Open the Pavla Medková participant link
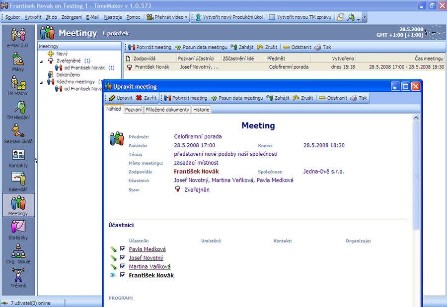The image size is (447, 307). tap(147, 249)
